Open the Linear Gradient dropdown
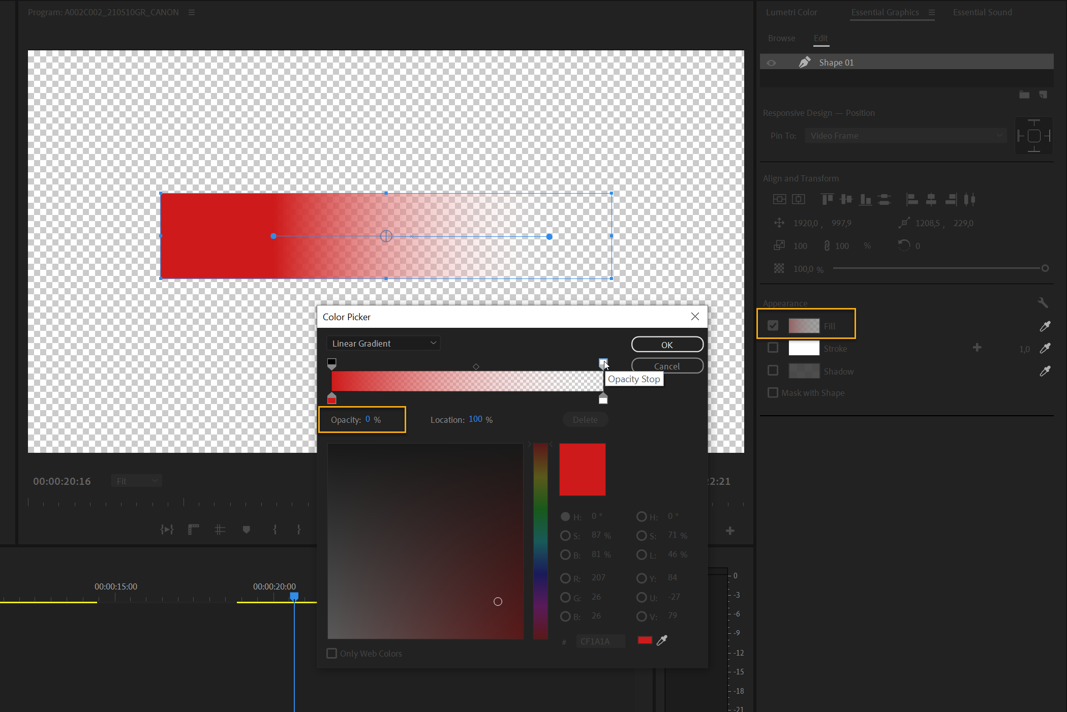This screenshot has width=1067, height=712. (383, 343)
